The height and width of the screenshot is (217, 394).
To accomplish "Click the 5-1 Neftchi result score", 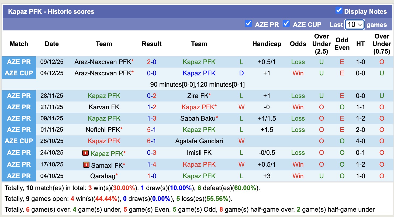I will coord(151,130).
